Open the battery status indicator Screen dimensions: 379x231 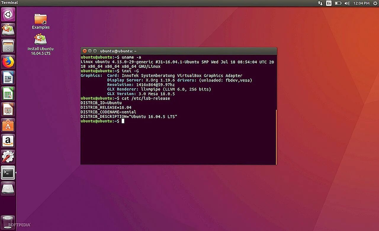click(x=338, y=3)
